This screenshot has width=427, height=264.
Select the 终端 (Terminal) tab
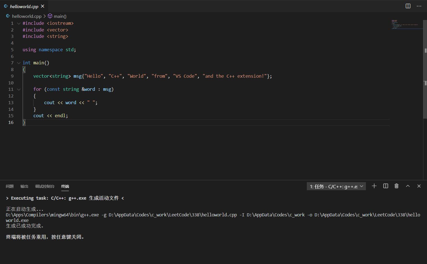point(65,186)
